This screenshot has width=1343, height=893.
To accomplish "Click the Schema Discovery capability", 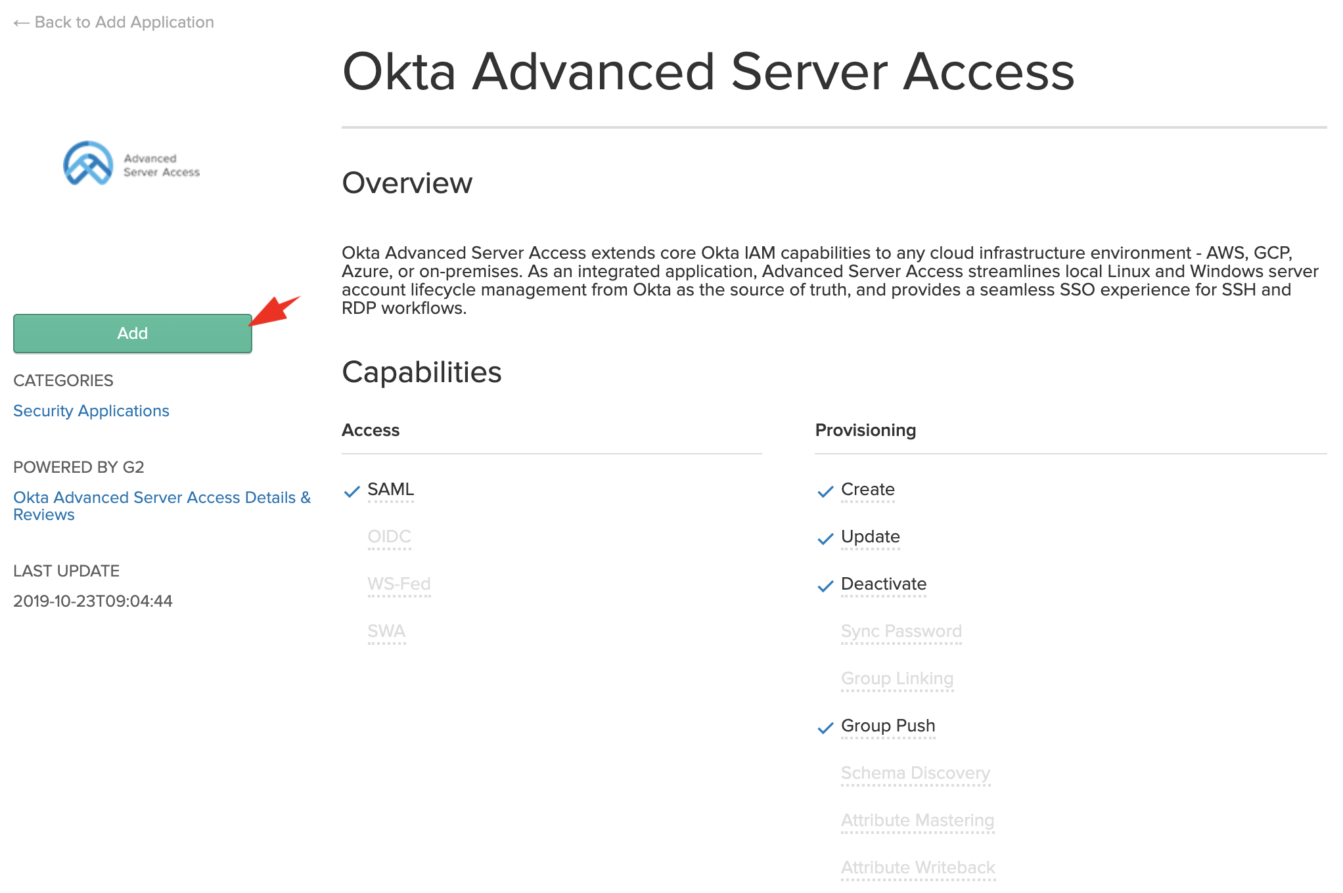I will point(915,773).
